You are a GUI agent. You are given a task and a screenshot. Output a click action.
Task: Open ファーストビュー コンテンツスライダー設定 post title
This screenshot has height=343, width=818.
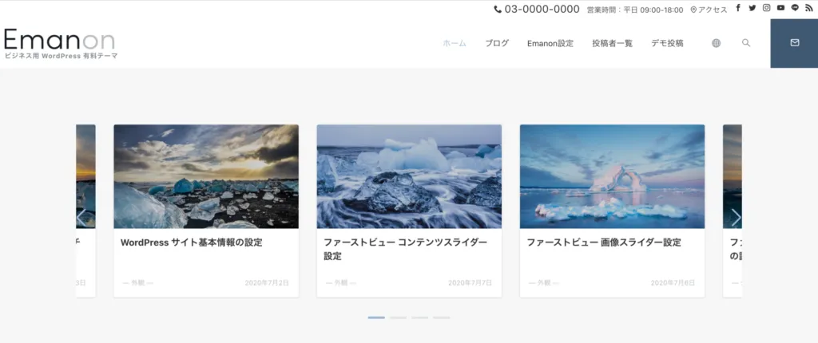405,249
